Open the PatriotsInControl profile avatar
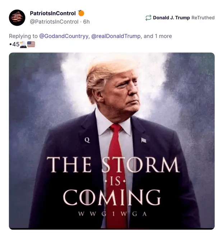222x233 pixels. tap(17, 18)
